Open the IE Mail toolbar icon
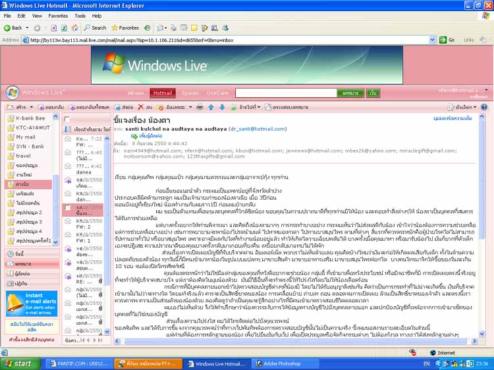This screenshot has width=494, height=370. click(x=161, y=28)
